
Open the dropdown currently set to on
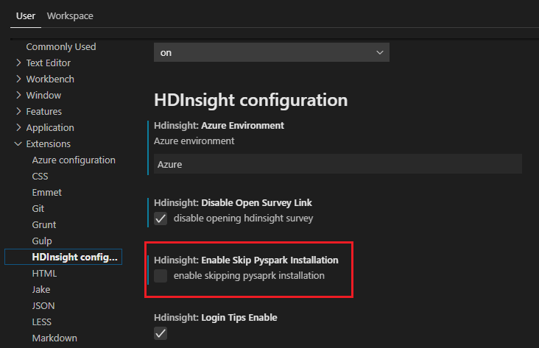pyautogui.click(x=272, y=52)
